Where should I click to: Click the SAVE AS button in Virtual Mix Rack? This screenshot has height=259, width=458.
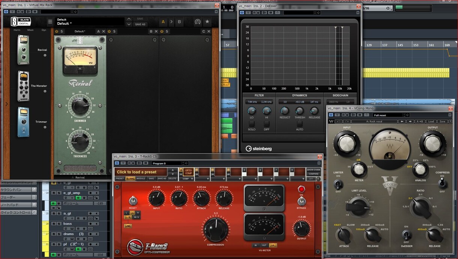pos(140,24)
